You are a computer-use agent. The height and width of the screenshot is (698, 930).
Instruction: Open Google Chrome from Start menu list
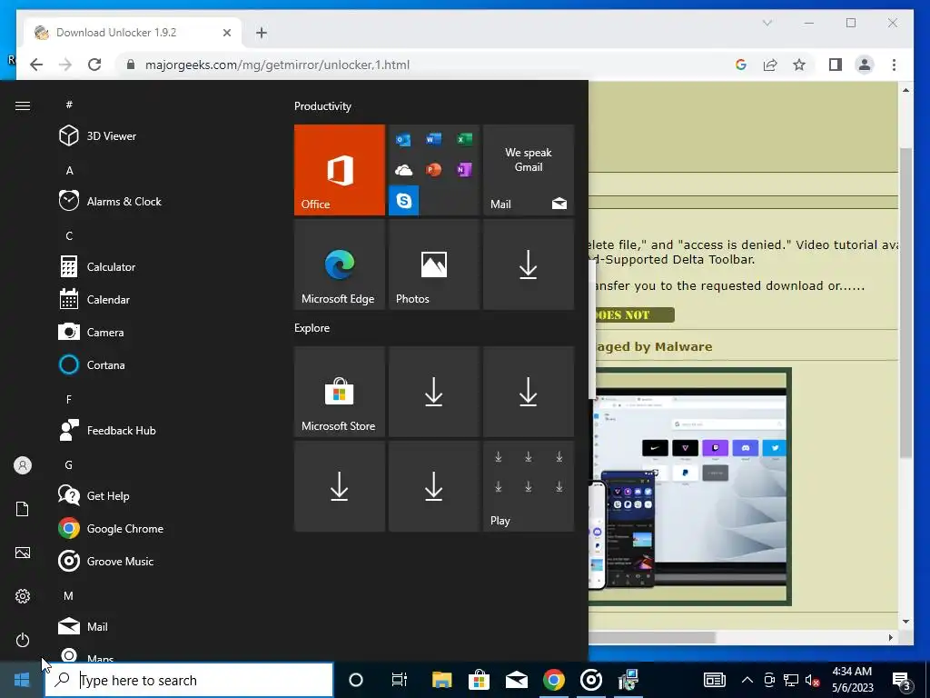(x=111, y=528)
